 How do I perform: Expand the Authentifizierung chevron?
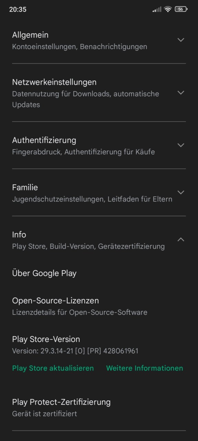(181, 145)
